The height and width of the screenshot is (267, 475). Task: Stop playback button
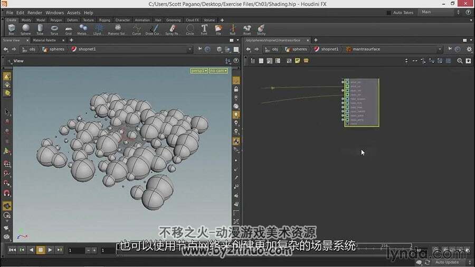(x=41, y=250)
